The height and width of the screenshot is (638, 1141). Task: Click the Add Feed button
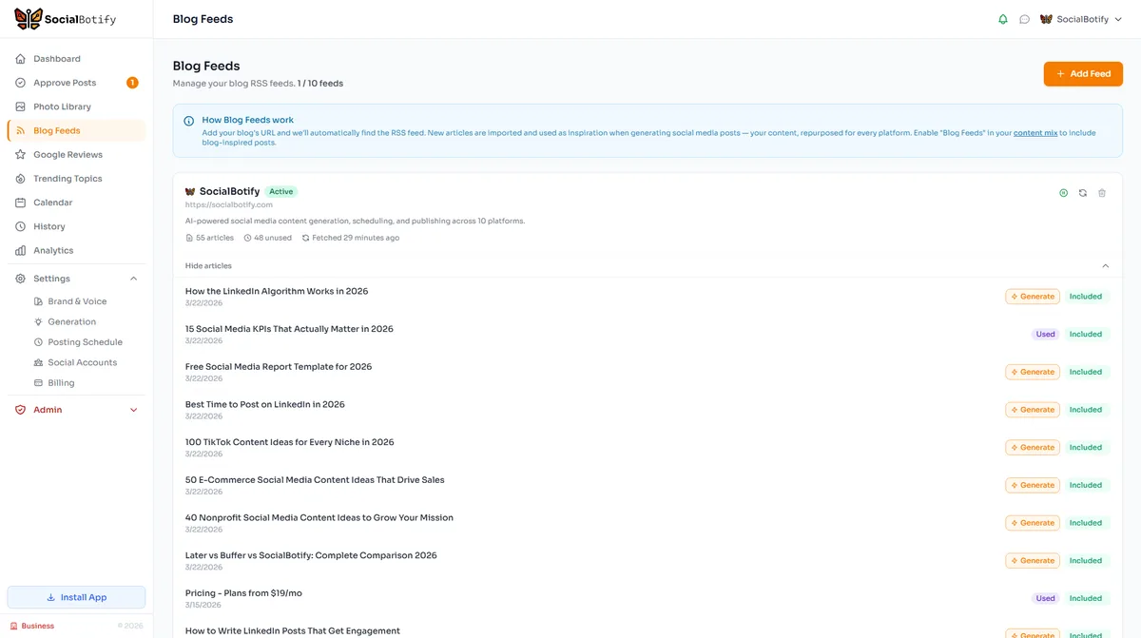click(x=1083, y=73)
